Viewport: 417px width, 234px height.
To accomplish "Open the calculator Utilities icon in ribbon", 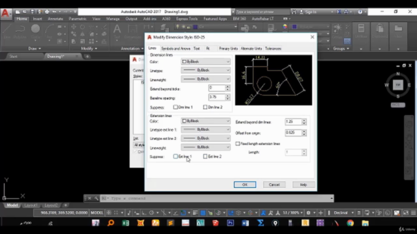I will point(361,29).
